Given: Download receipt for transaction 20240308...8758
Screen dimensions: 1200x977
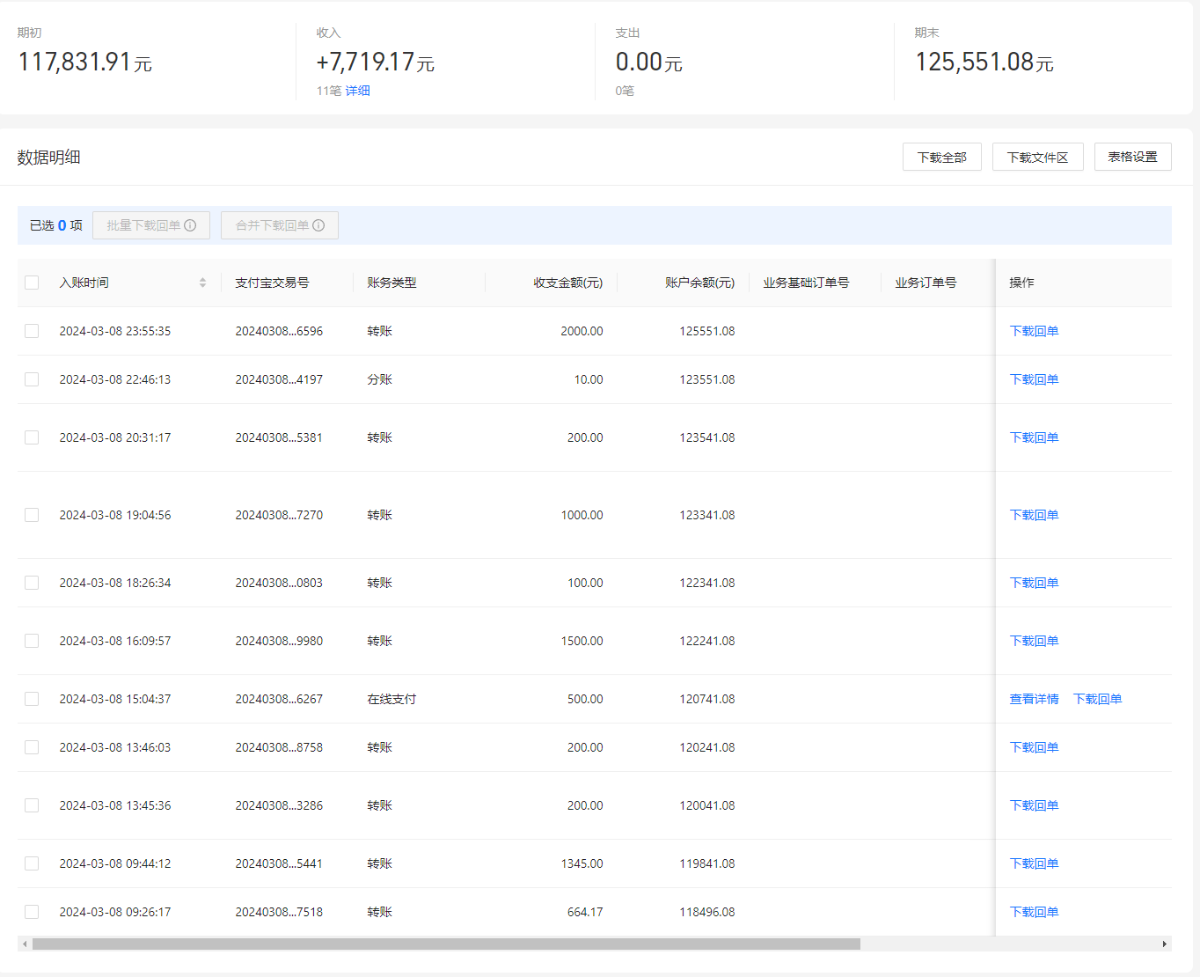Looking at the screenshot, I should pos(1034,747).
